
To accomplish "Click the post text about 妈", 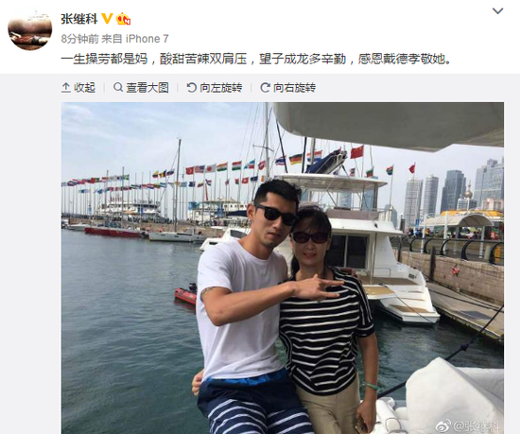I will click(x=255, y=60).
